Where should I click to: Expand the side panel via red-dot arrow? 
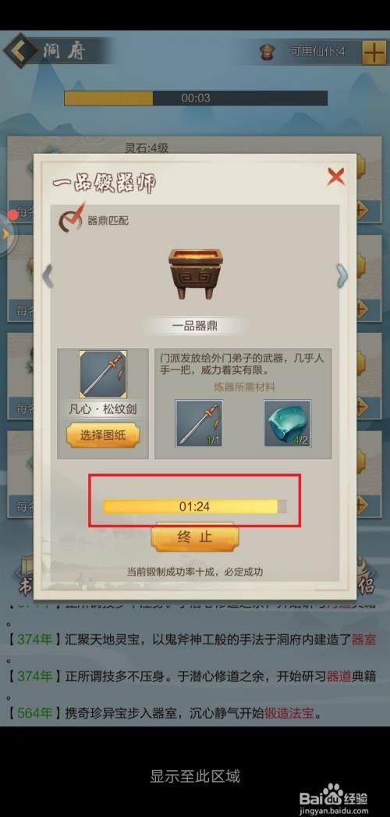point(6,234)
